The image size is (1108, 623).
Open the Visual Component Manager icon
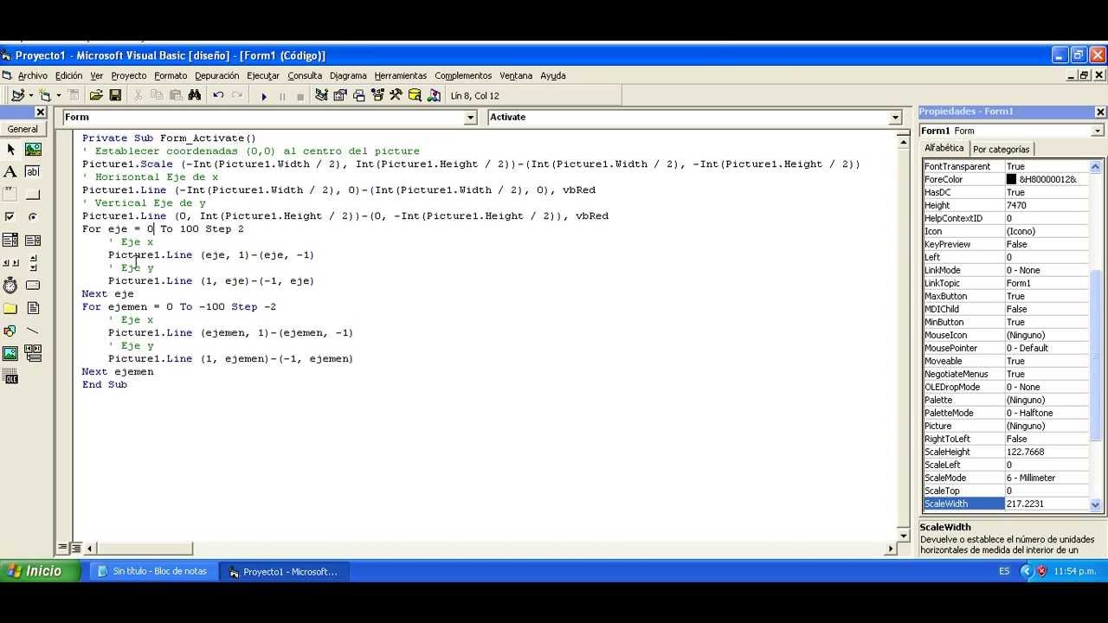(434, 95)
